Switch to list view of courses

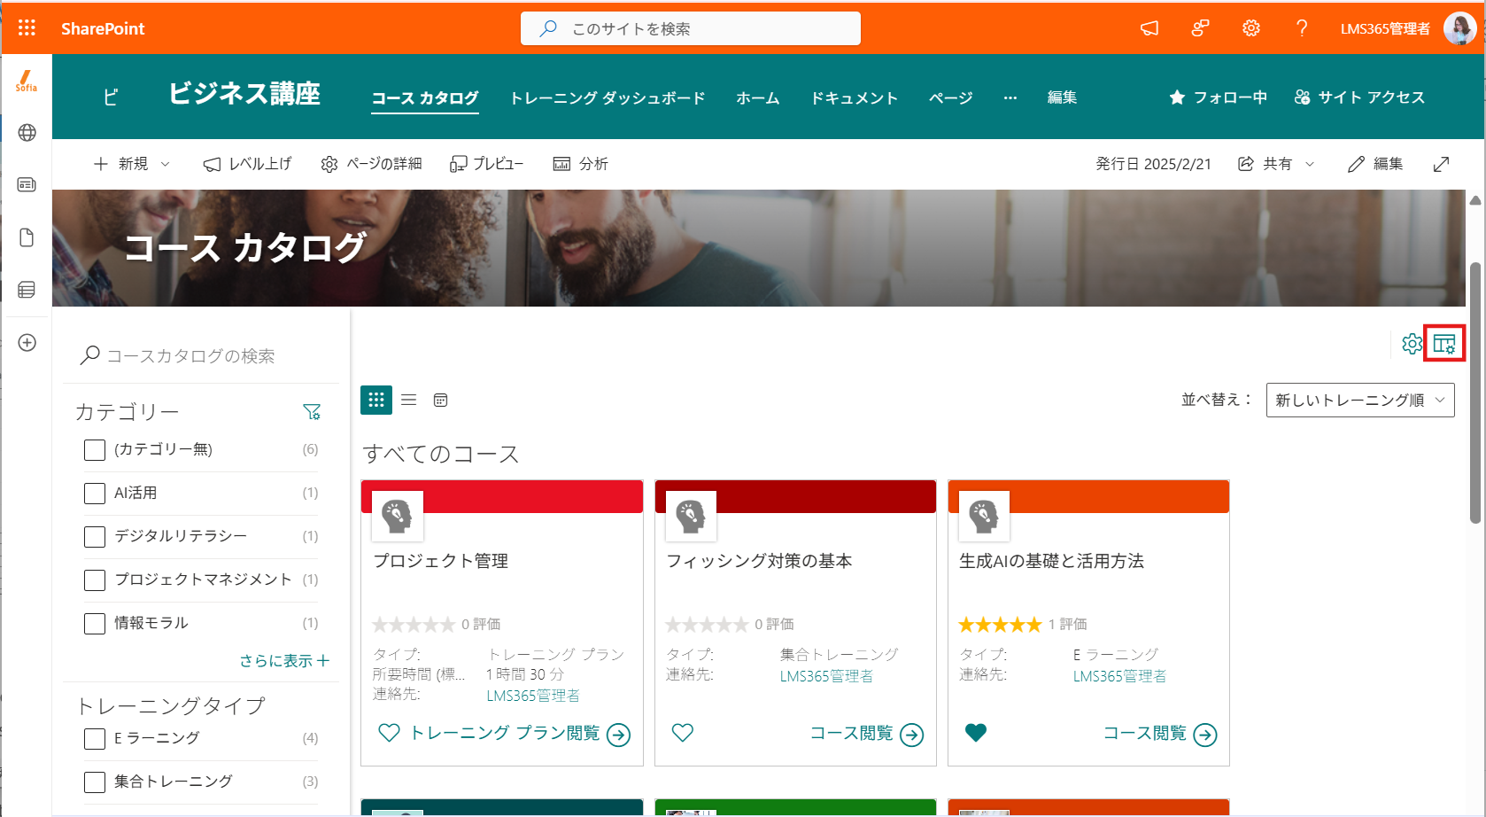tap(408, 400)
